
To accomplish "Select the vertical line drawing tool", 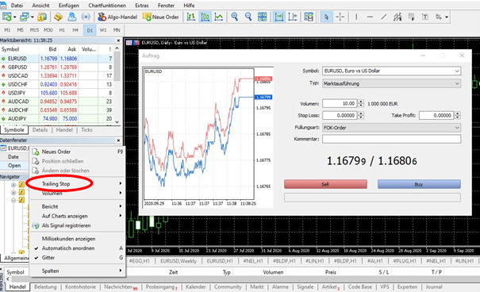I will coord(356,17).
